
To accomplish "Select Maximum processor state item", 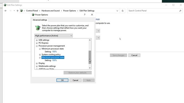I will (53, 58).
